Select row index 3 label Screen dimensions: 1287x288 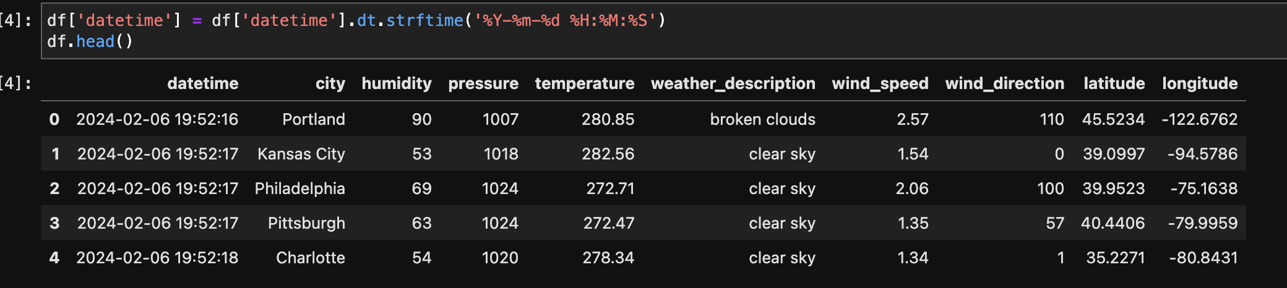point(54,223)
